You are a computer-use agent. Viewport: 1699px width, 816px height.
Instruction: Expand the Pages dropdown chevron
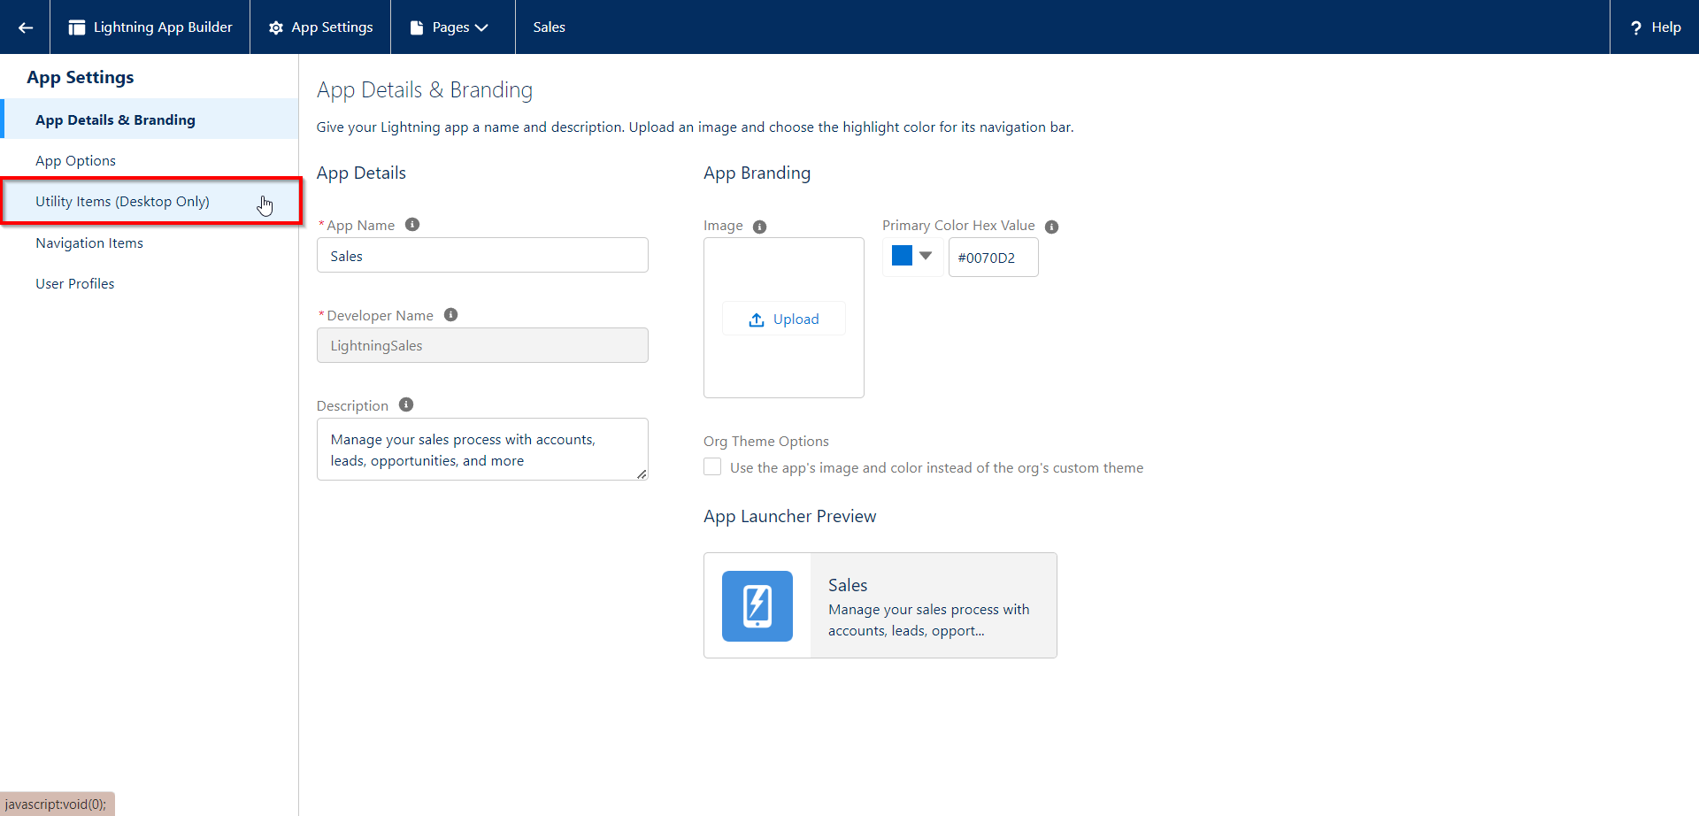pyautogui.click(x=481, y=27)
